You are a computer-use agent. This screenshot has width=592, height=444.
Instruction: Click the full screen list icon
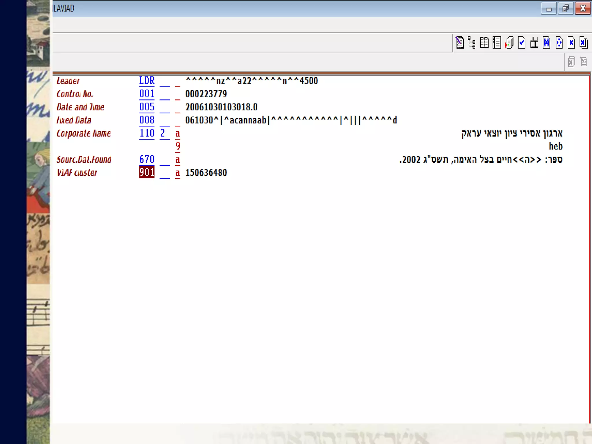[x=497, y=42]
